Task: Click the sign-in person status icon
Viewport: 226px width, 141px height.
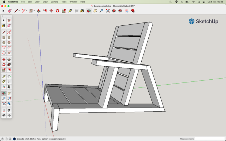Action: 10,139
